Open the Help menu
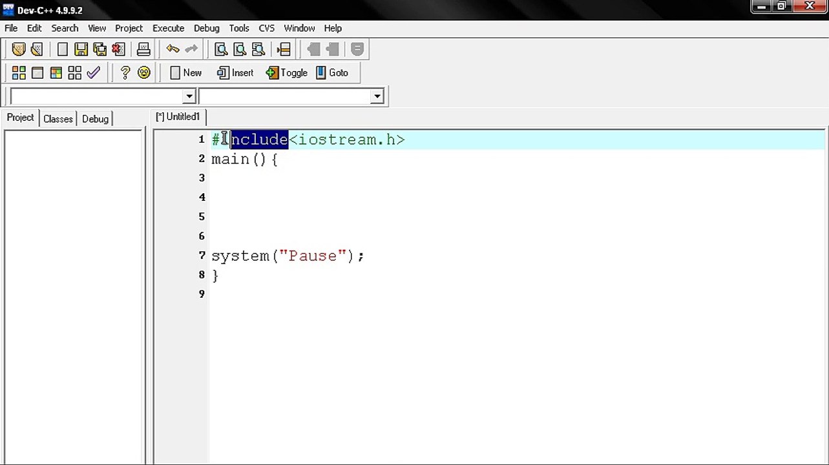The width and height of the screenshot is (829, 465). tap(333, 28)
